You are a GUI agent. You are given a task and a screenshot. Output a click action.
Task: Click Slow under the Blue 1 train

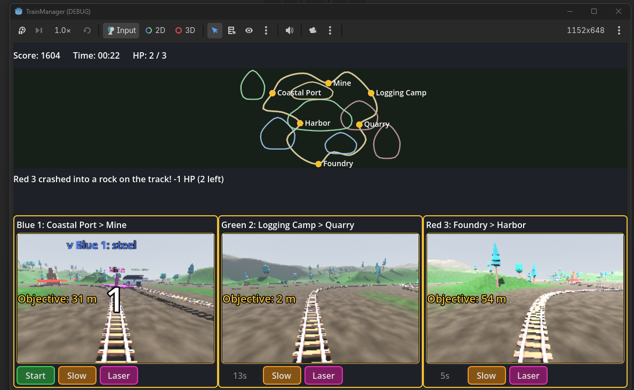point(77,376)
